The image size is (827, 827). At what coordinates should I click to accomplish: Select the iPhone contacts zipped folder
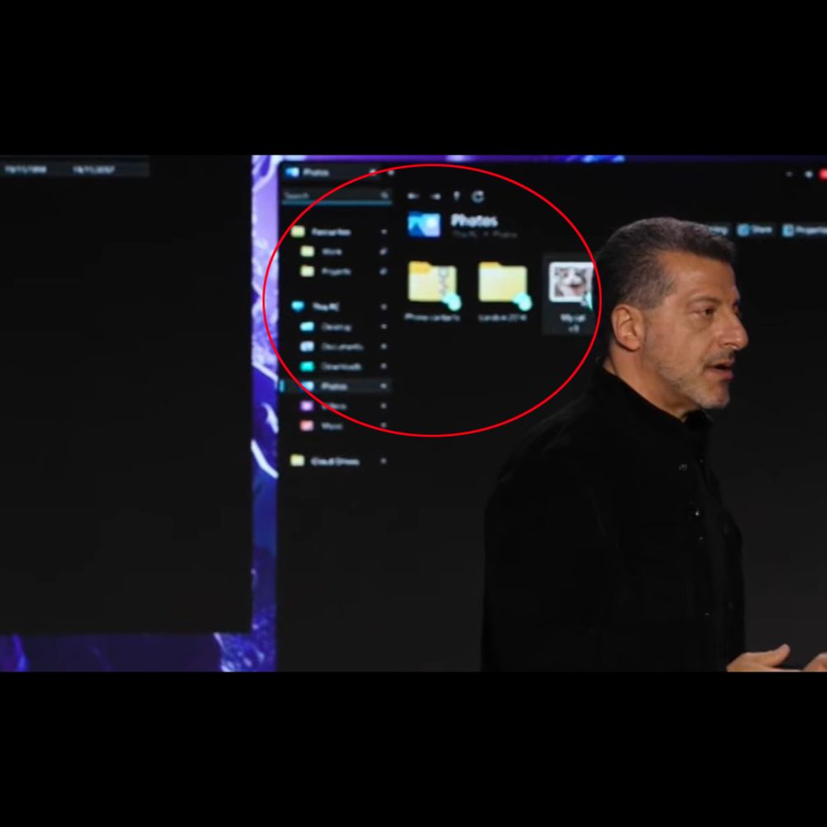[433, 290]
